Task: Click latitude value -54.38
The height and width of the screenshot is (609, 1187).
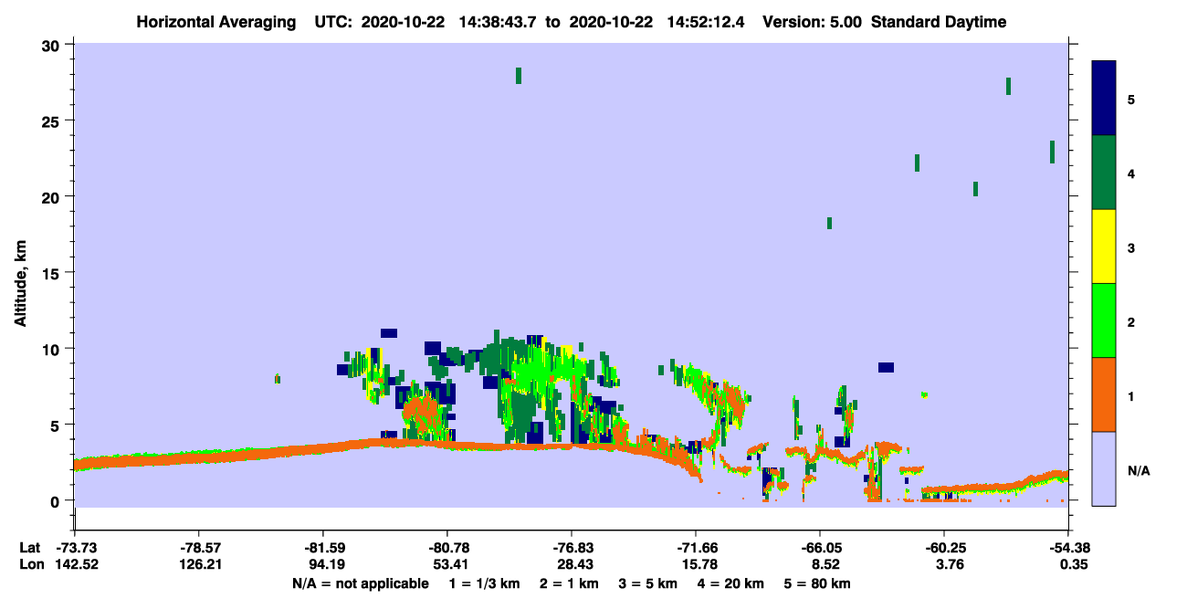Action: [1068, 548]
